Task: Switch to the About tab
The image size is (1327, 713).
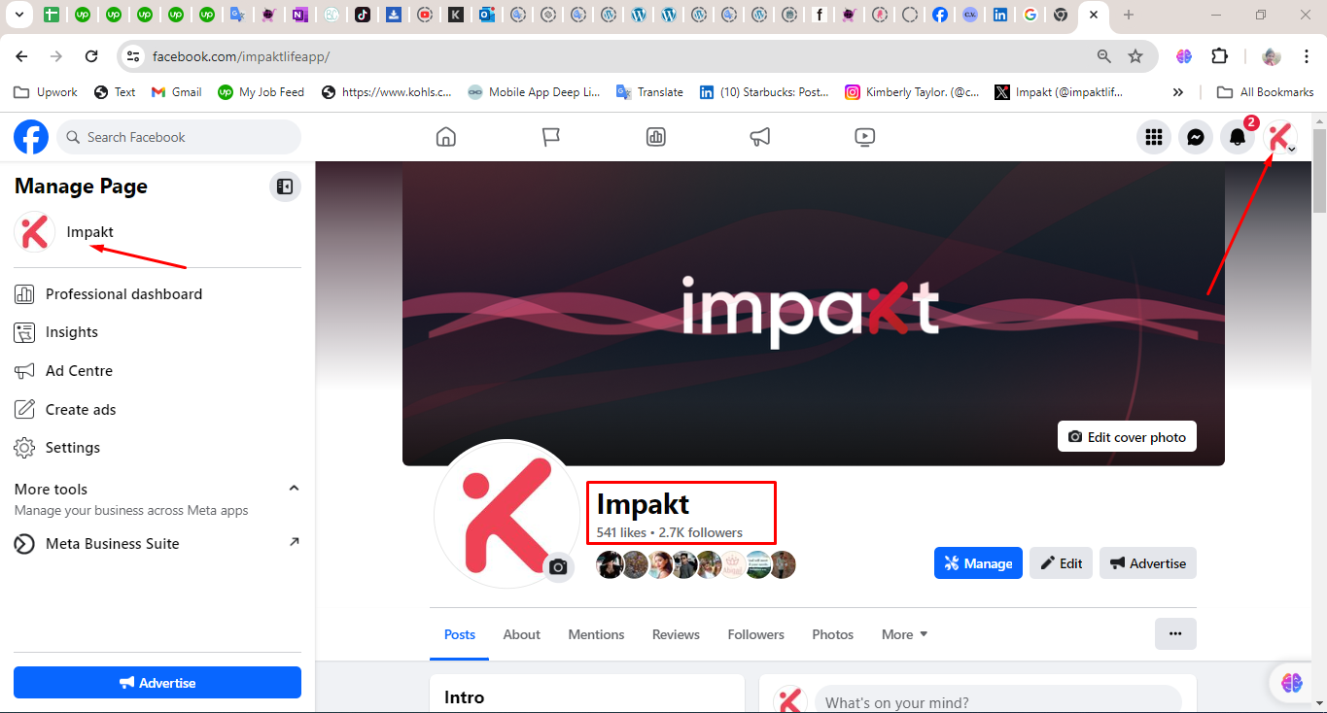Action: click(521, 634)
